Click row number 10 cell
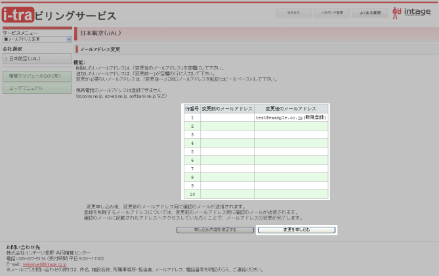Viewport: 439px width, 276px height. (192, 194)
